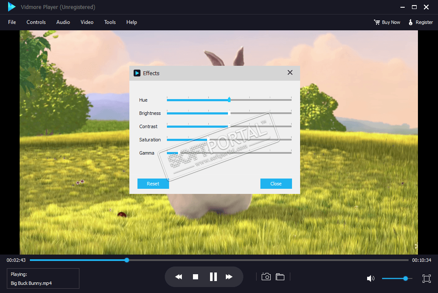This screenshot has width=438, height=293.
Task: Open the Video menu
Action: click(x=87, y=22)
